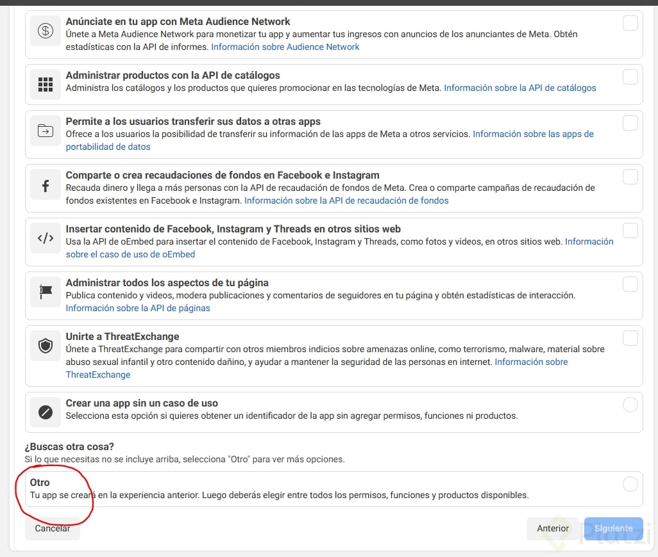This screenshot has width=658, height=557.
Task: Check the fundraisers on Facebook option box
Action: coord(630,176)
